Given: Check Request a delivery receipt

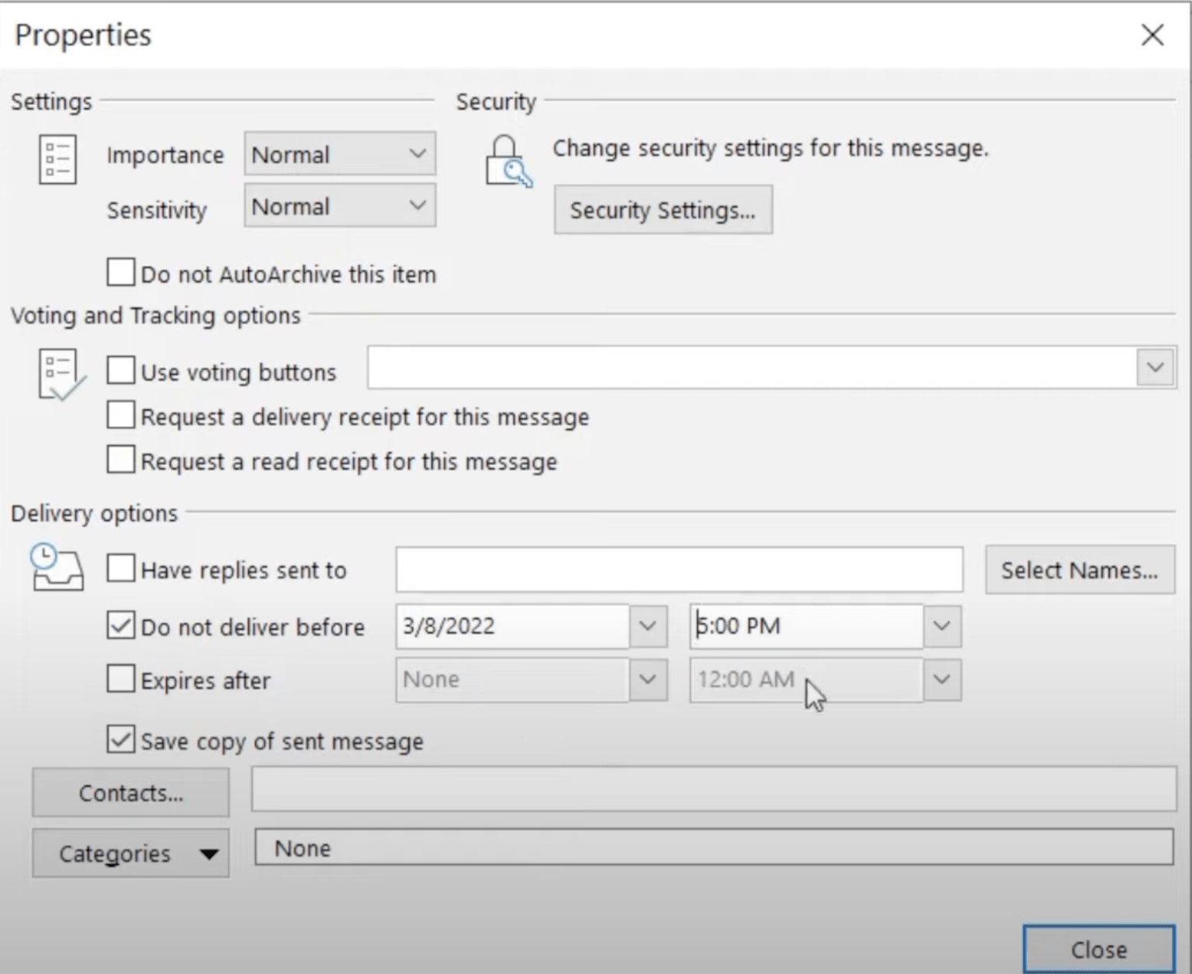Looking at the screenshot, I should [x=120, y=415].
